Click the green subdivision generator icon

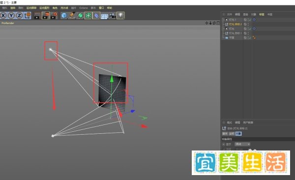point(80,16)
